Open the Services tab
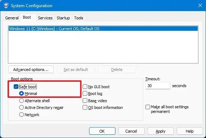 click(45, 18)
